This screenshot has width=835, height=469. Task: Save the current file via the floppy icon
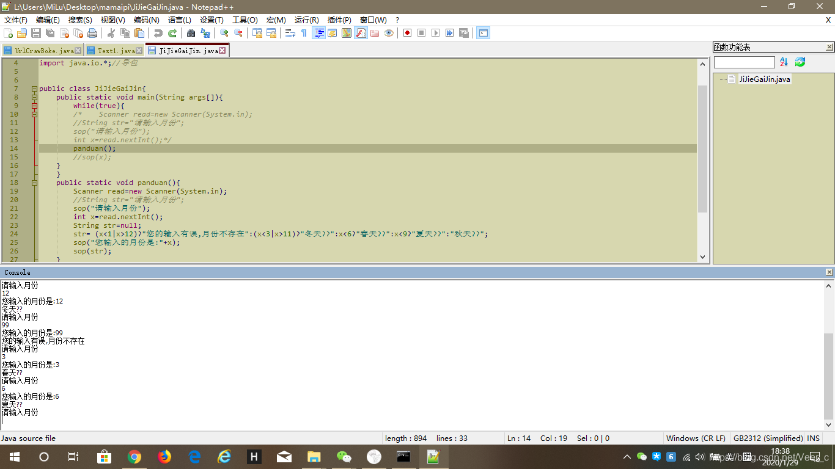(36, 33)
